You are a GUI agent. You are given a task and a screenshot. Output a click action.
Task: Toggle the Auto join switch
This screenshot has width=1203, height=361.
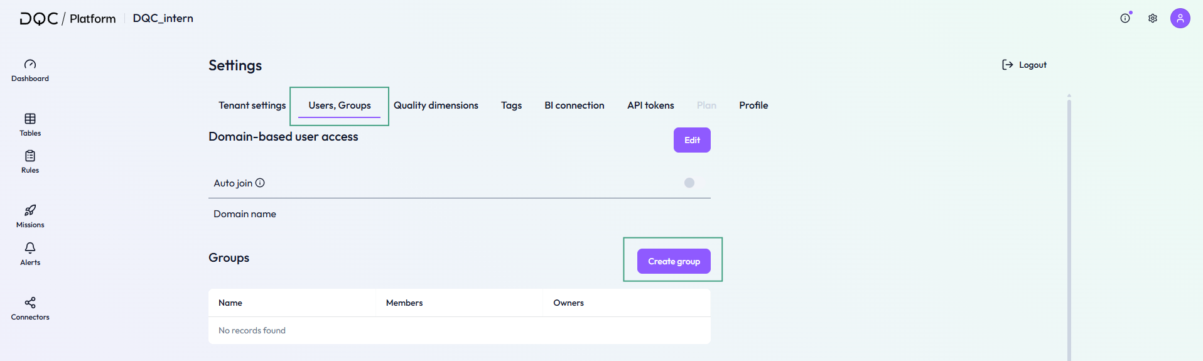pos(689,183)
